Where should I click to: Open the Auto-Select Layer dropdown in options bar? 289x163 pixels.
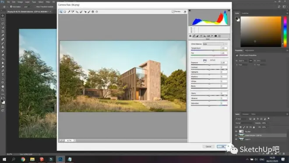tap(27, 7)
